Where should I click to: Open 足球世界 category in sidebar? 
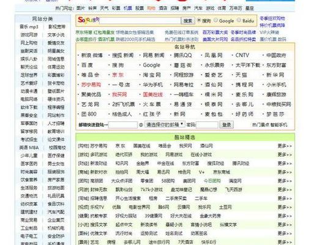point(29,75)
